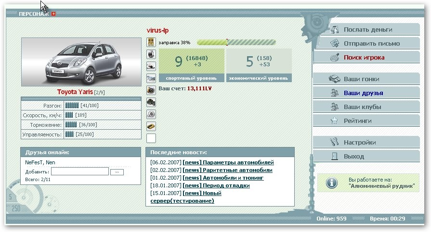Screen dimensions: 431x232
Task: Click the wrench icon beside Настройки
Action: (x=334, y=142)
